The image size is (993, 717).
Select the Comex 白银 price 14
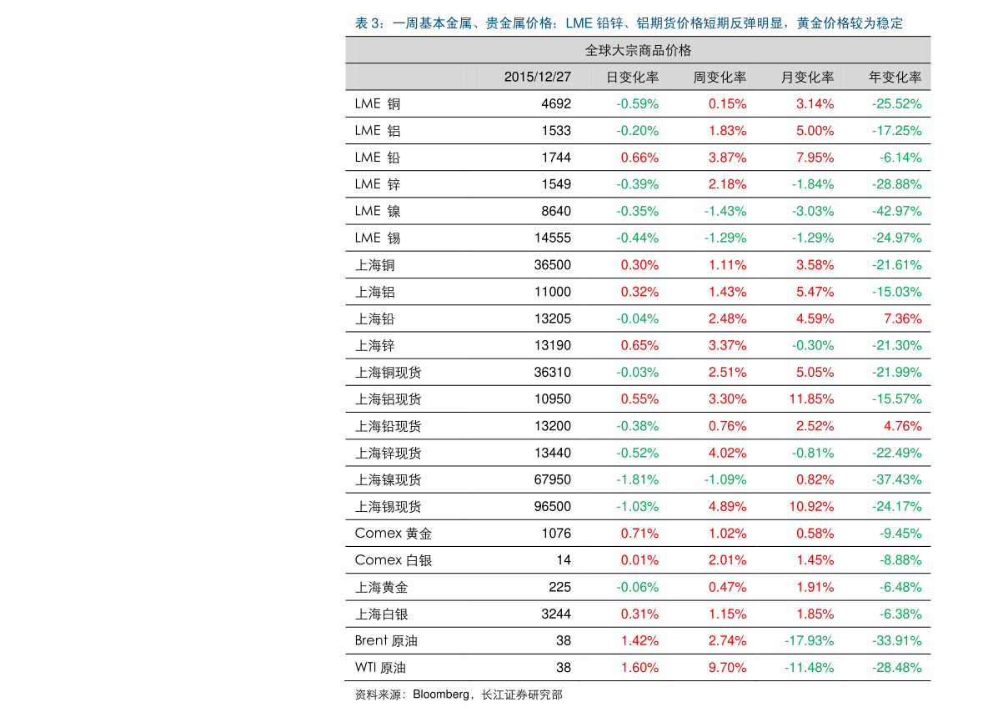[564, 560]
